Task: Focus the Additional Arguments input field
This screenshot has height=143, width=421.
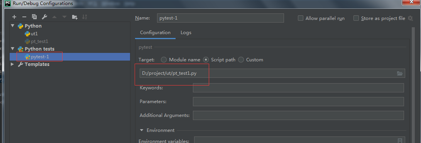Action: click(298, 115)
